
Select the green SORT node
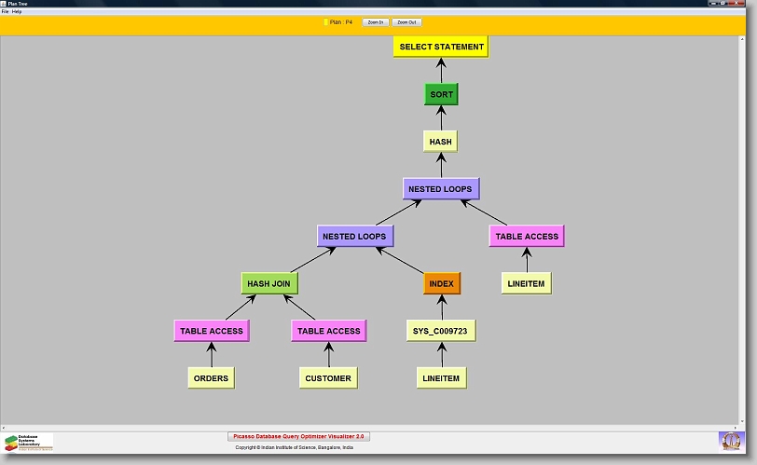[441, 94]
